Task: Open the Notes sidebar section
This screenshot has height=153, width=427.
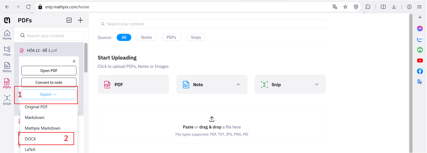Action: [x=7, y=67]
